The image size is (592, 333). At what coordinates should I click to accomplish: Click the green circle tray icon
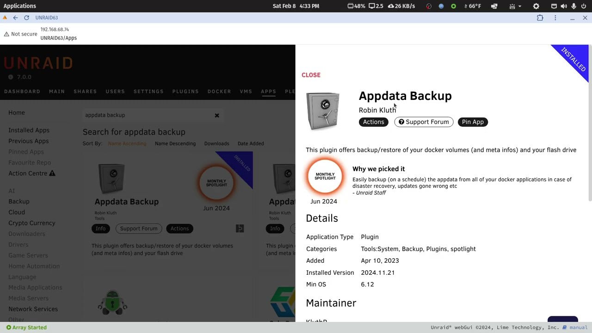click(x=453, y=6)
